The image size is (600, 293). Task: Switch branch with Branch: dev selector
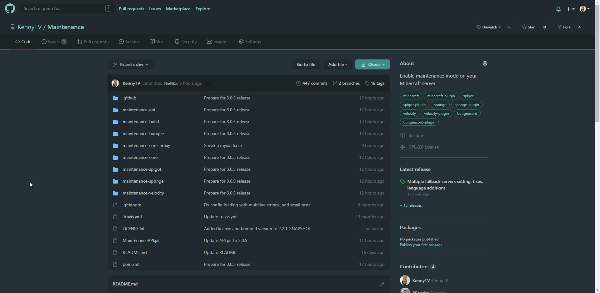pos(131,64)
